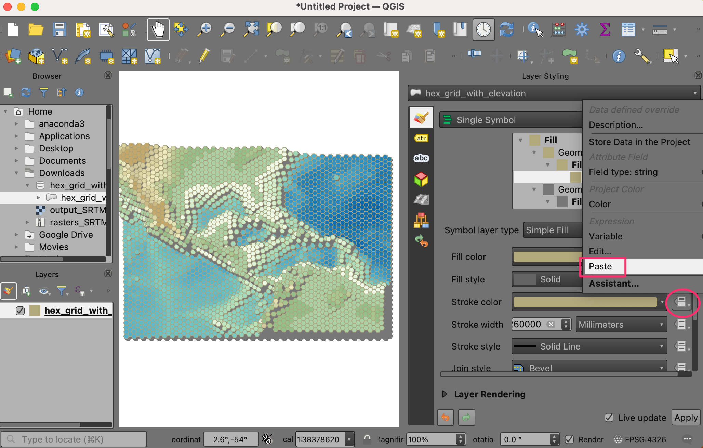This screenshot has height=448, width=703.
Task: Open 3D View tab with colored cube
Action: click(x=421, y=179)
